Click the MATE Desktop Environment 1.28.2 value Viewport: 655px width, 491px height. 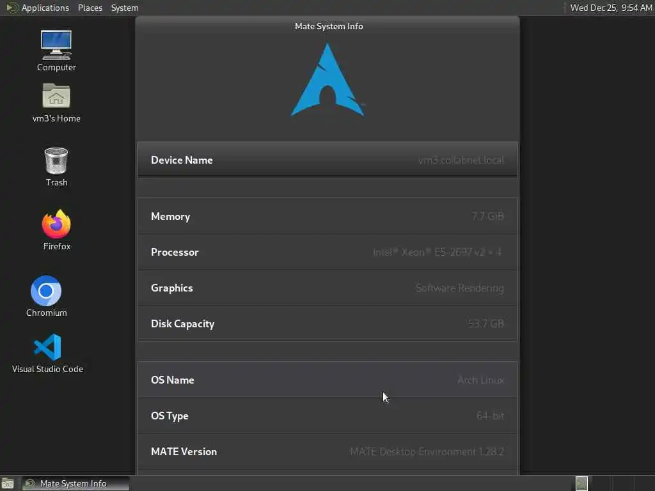coord(427,452)
